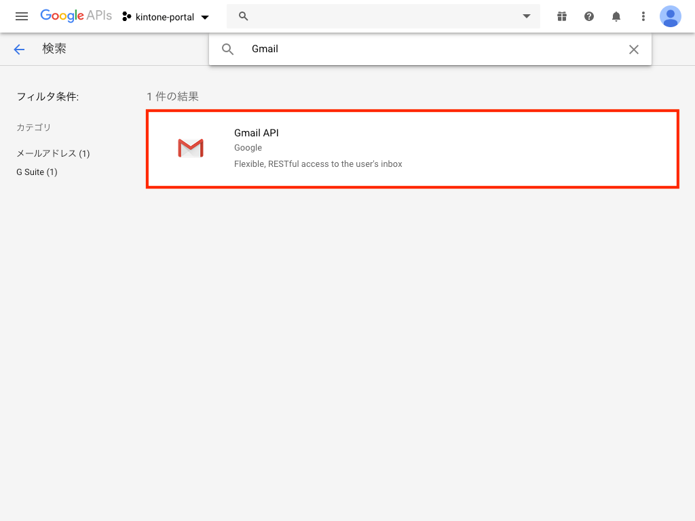Screen dimensions: 695x521
Task: Click the magnifier icon in top search bar
Action: click(x=244, y=16)
